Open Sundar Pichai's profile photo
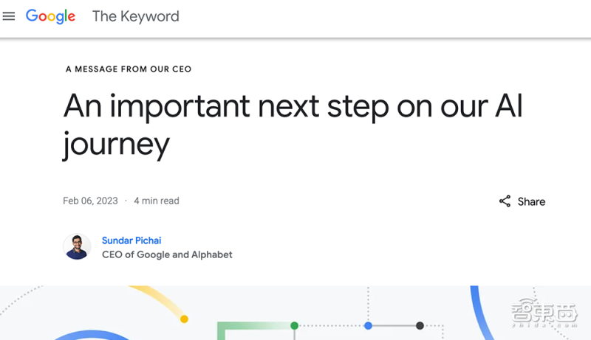 point(77,247)
